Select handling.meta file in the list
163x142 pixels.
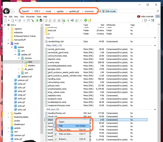(x=54, y=79)
